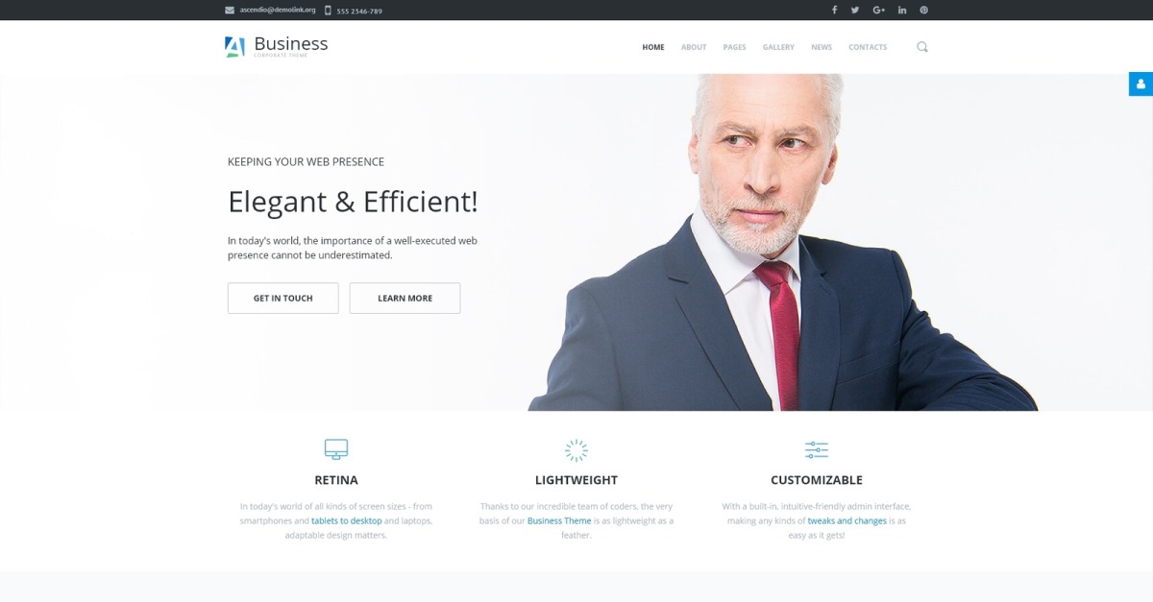Click the Retina monitor icon
Image resolution: width=1153 pixels, height=602 pixels.
coord(336,449)
